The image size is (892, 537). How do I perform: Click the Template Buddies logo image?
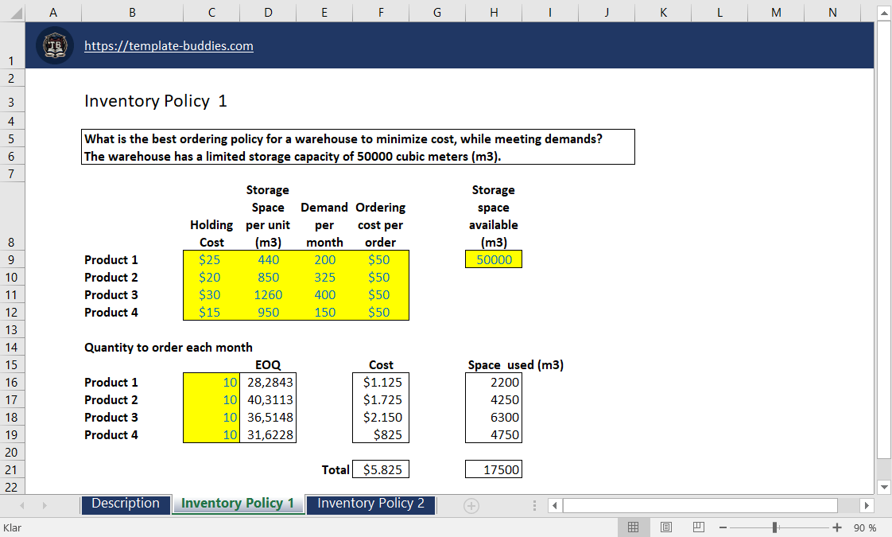pyautogui.click(x=54, y=45)
